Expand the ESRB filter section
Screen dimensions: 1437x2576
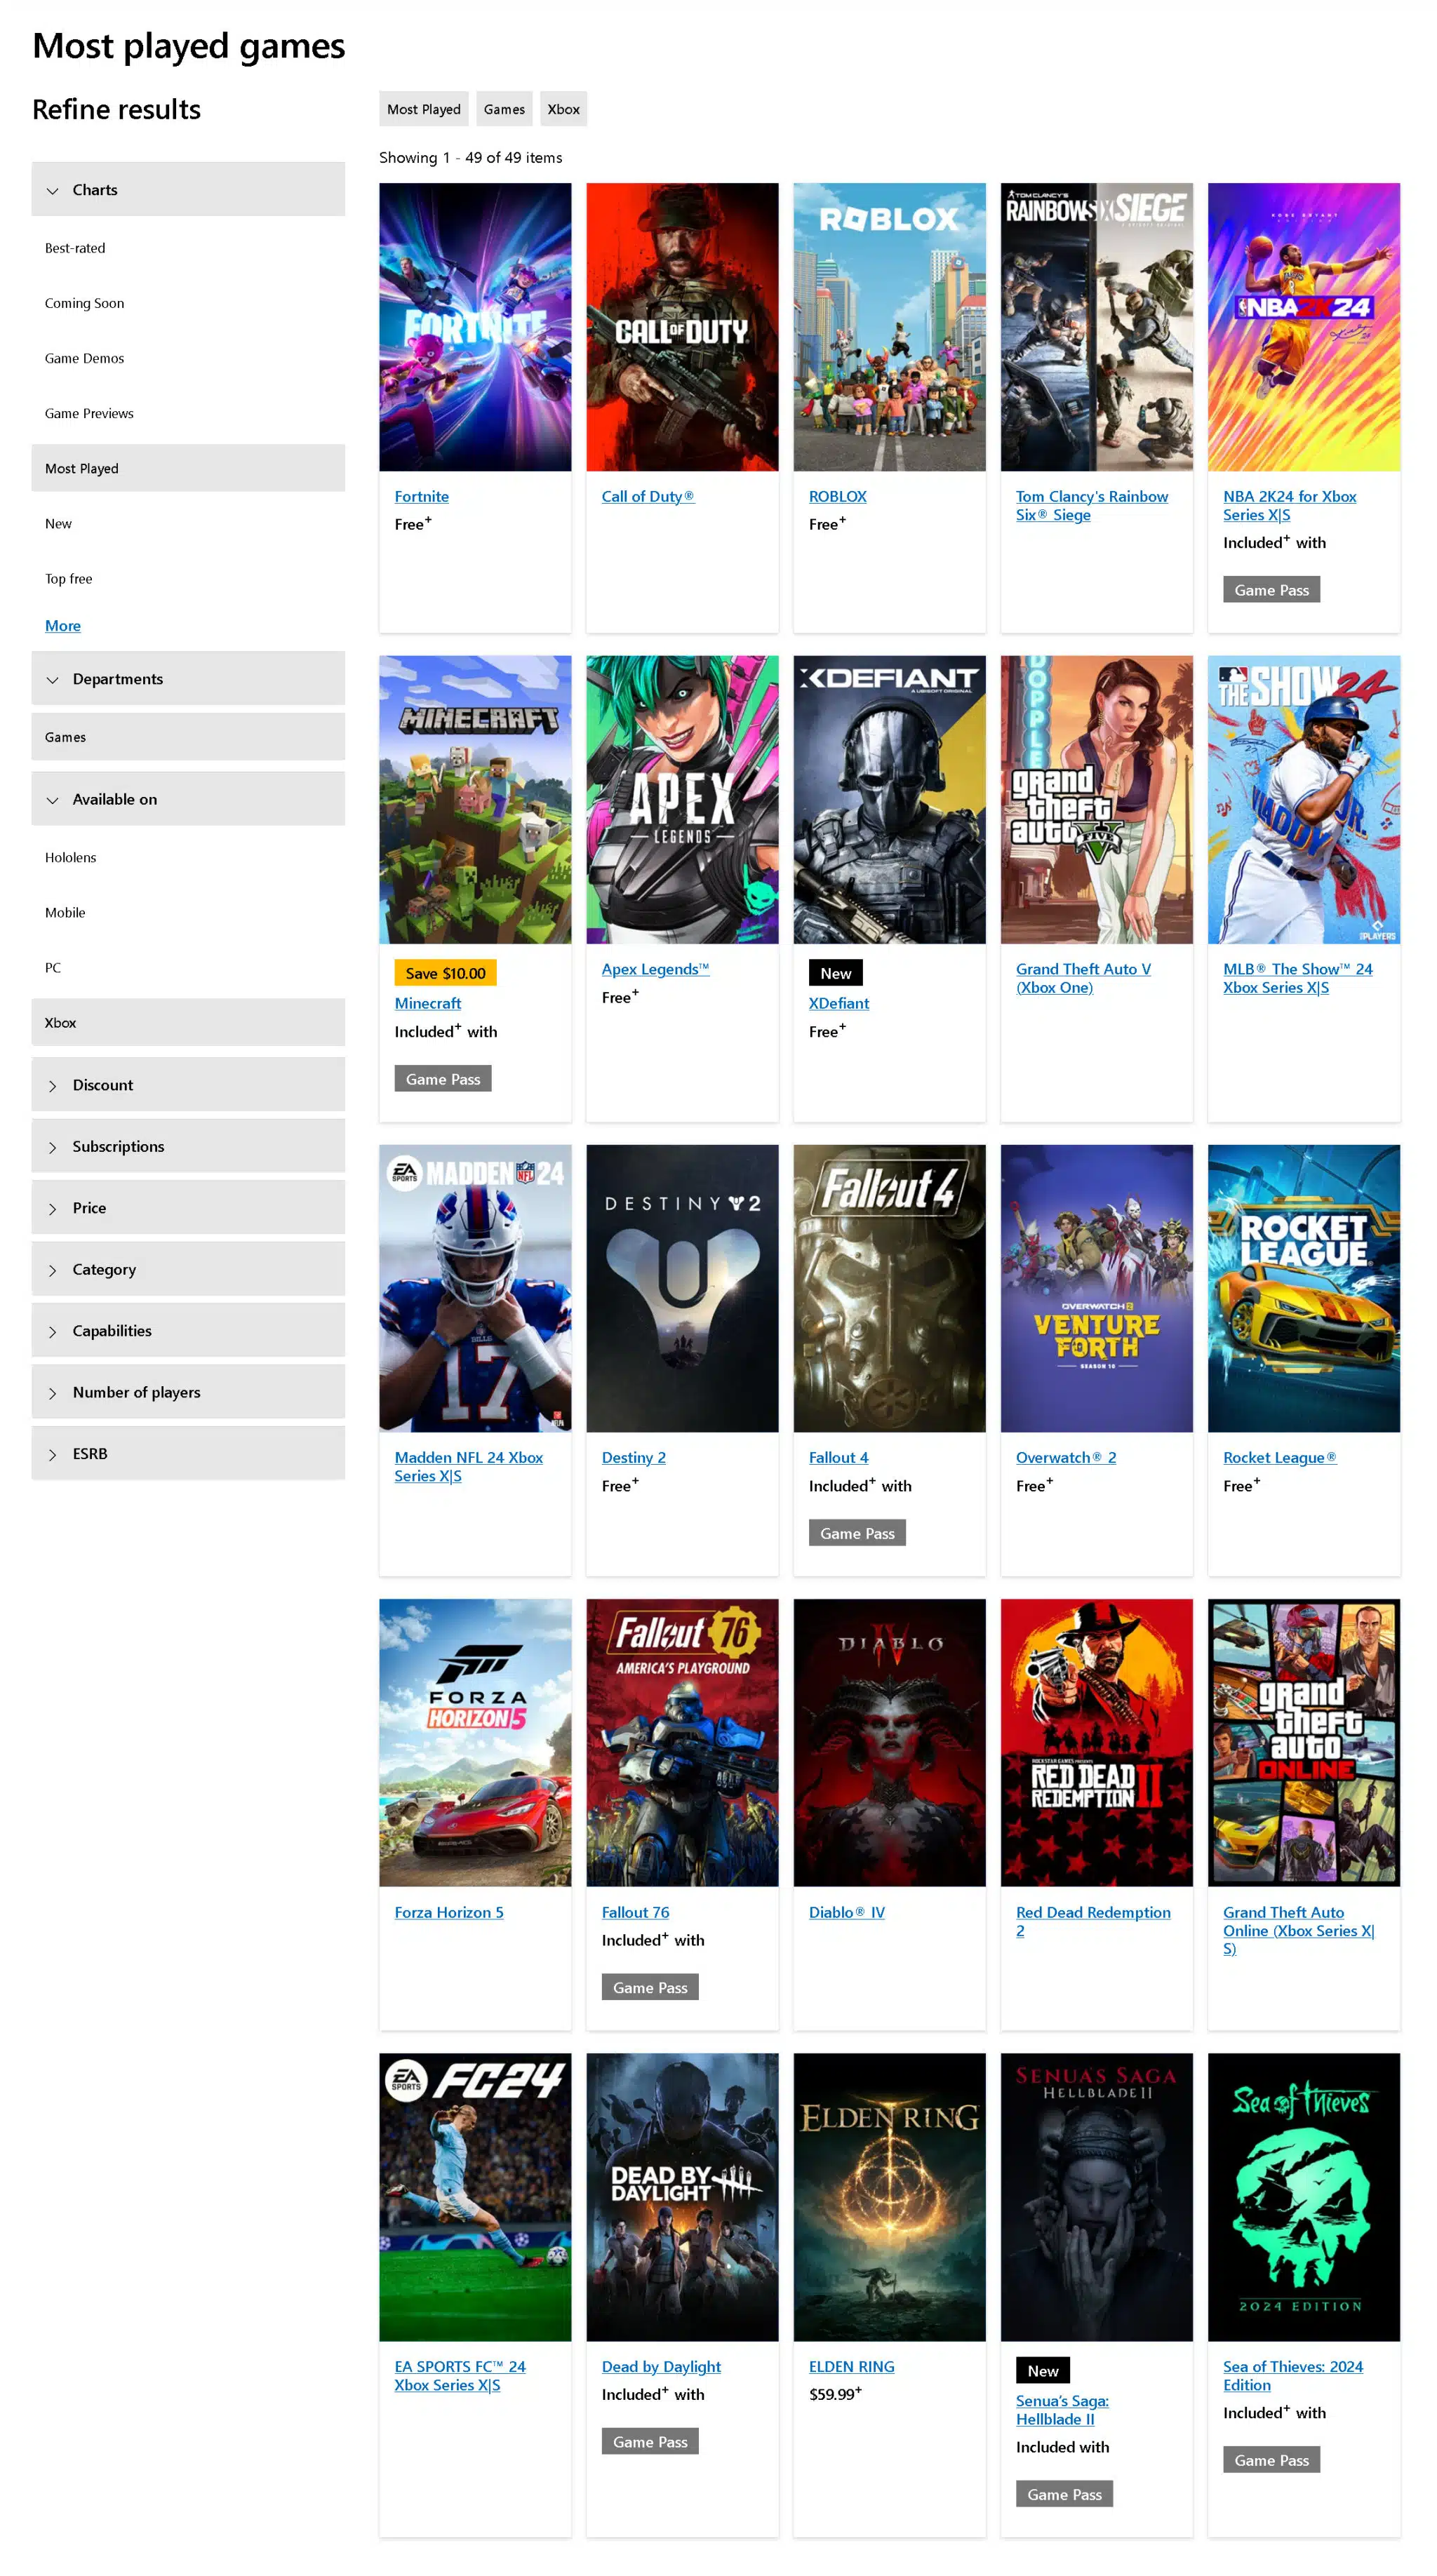point(188,1453)
